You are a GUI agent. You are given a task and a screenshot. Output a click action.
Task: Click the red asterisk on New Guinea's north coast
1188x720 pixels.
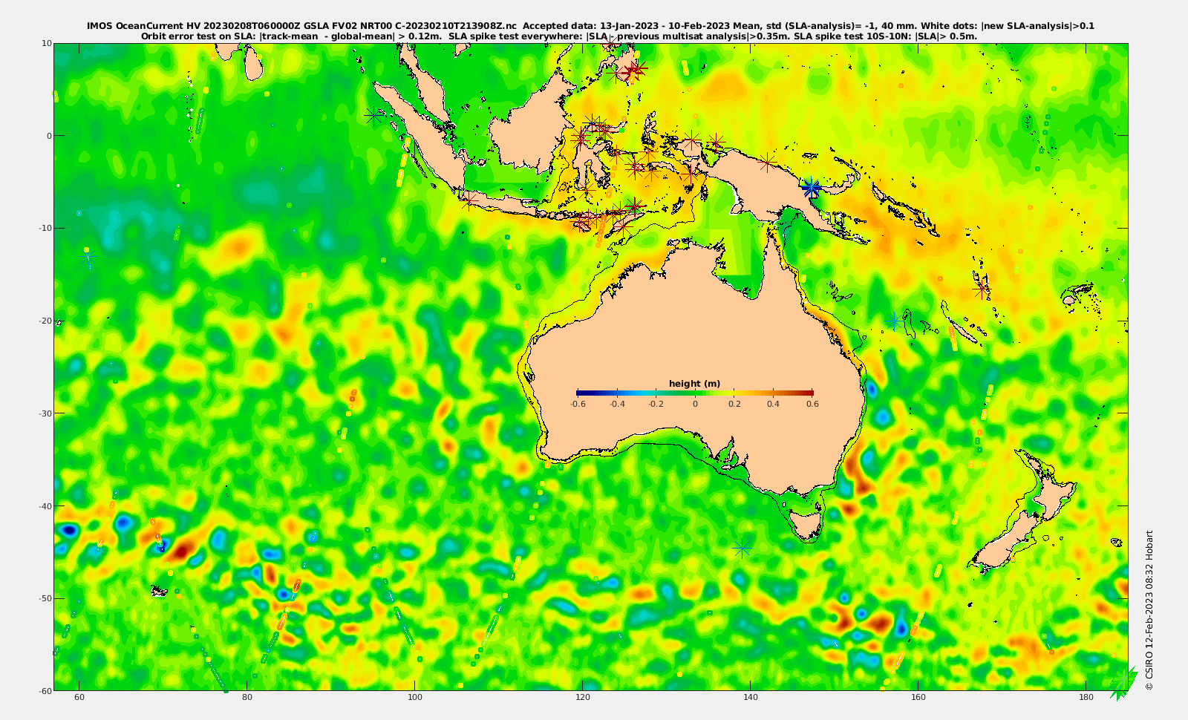768,162
